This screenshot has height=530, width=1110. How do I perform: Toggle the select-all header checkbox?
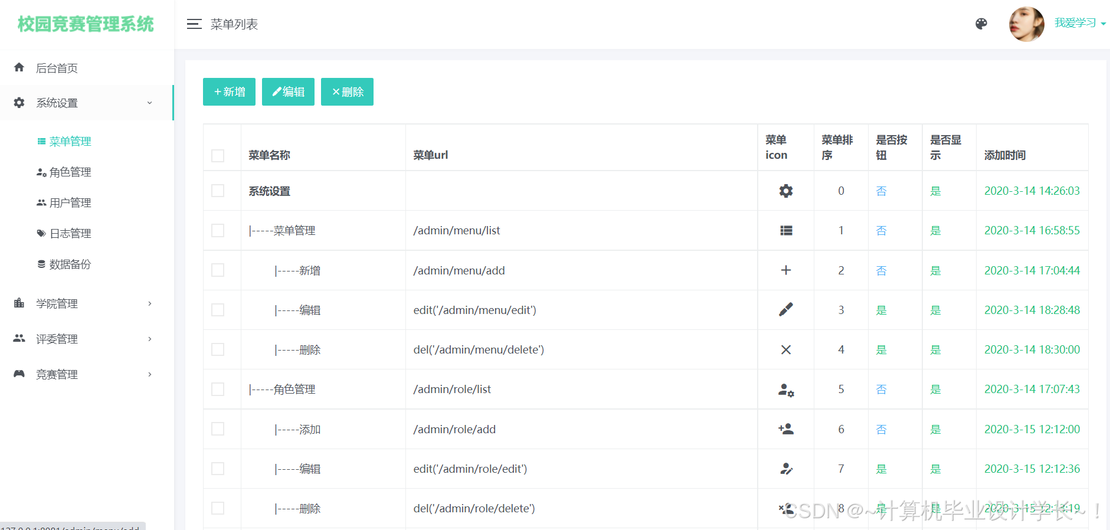click(218, 156)
